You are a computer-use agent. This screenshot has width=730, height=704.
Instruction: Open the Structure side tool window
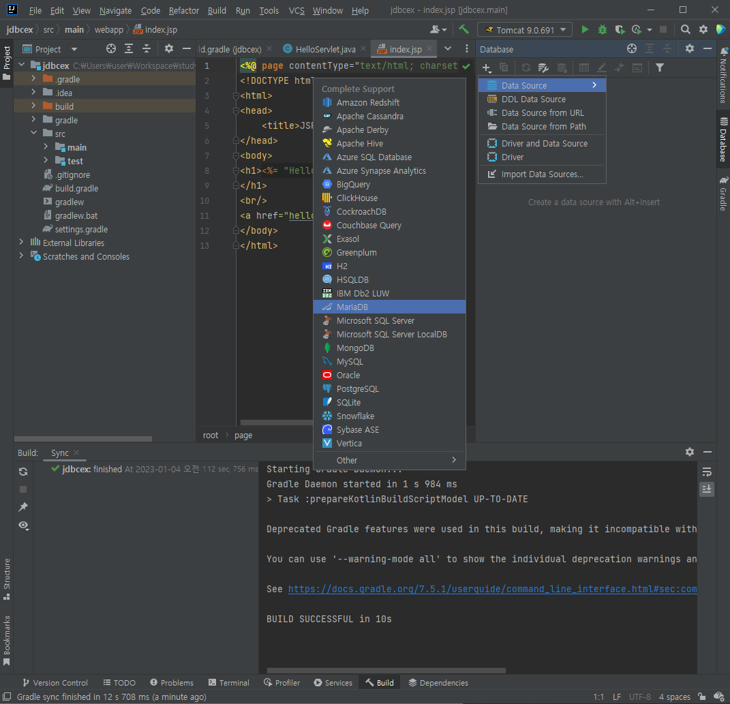click(7, 579)
